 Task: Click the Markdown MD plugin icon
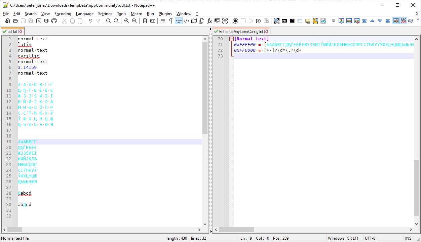(284, 21)
